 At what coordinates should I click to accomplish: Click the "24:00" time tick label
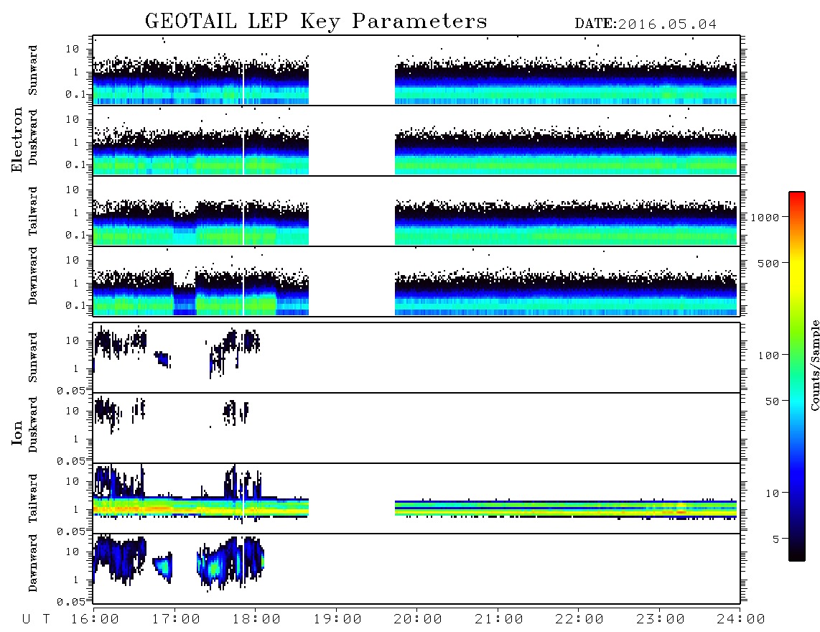point(741,619)
